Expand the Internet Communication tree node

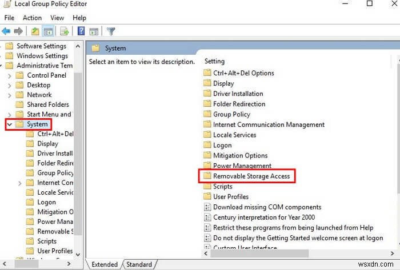21,183
